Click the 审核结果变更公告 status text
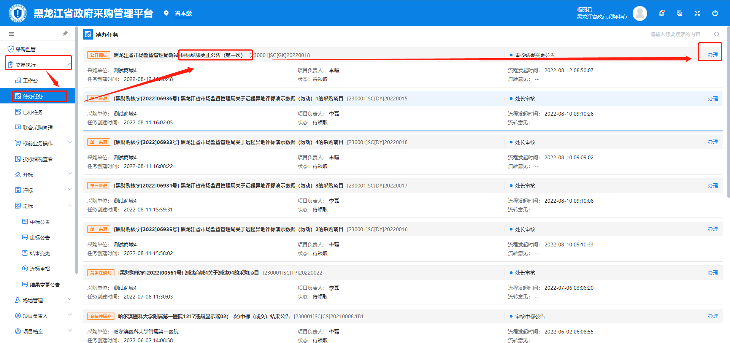Screen dimensions: 730x343 coord(535,55)
